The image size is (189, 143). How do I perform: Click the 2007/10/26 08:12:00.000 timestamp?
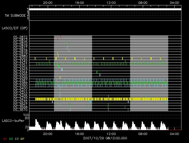105,138
